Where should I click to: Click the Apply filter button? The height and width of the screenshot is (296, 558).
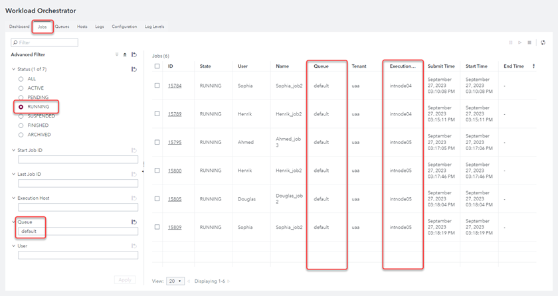pos(125,280)
